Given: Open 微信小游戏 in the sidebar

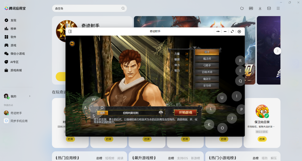Looking at the screenshot, I should (x=17, y=54).
